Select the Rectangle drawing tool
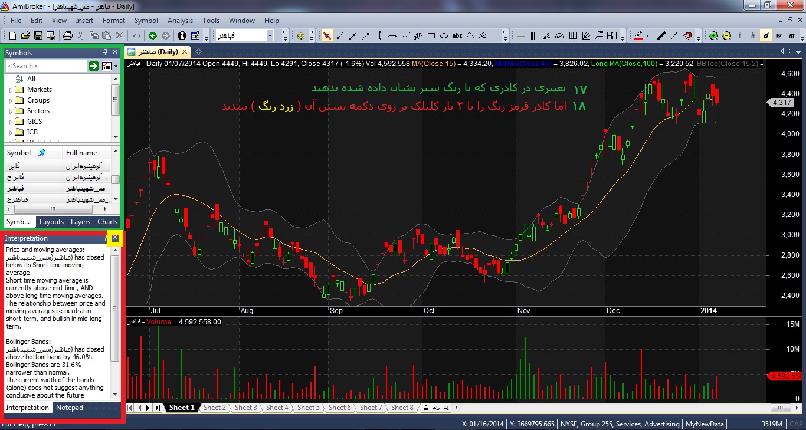806x430 pixels. [x=431, y=36]
